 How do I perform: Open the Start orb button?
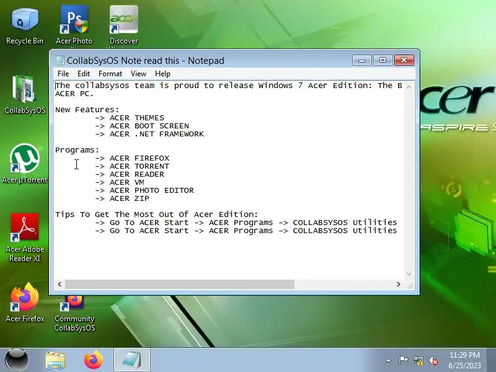click(17, 360)
